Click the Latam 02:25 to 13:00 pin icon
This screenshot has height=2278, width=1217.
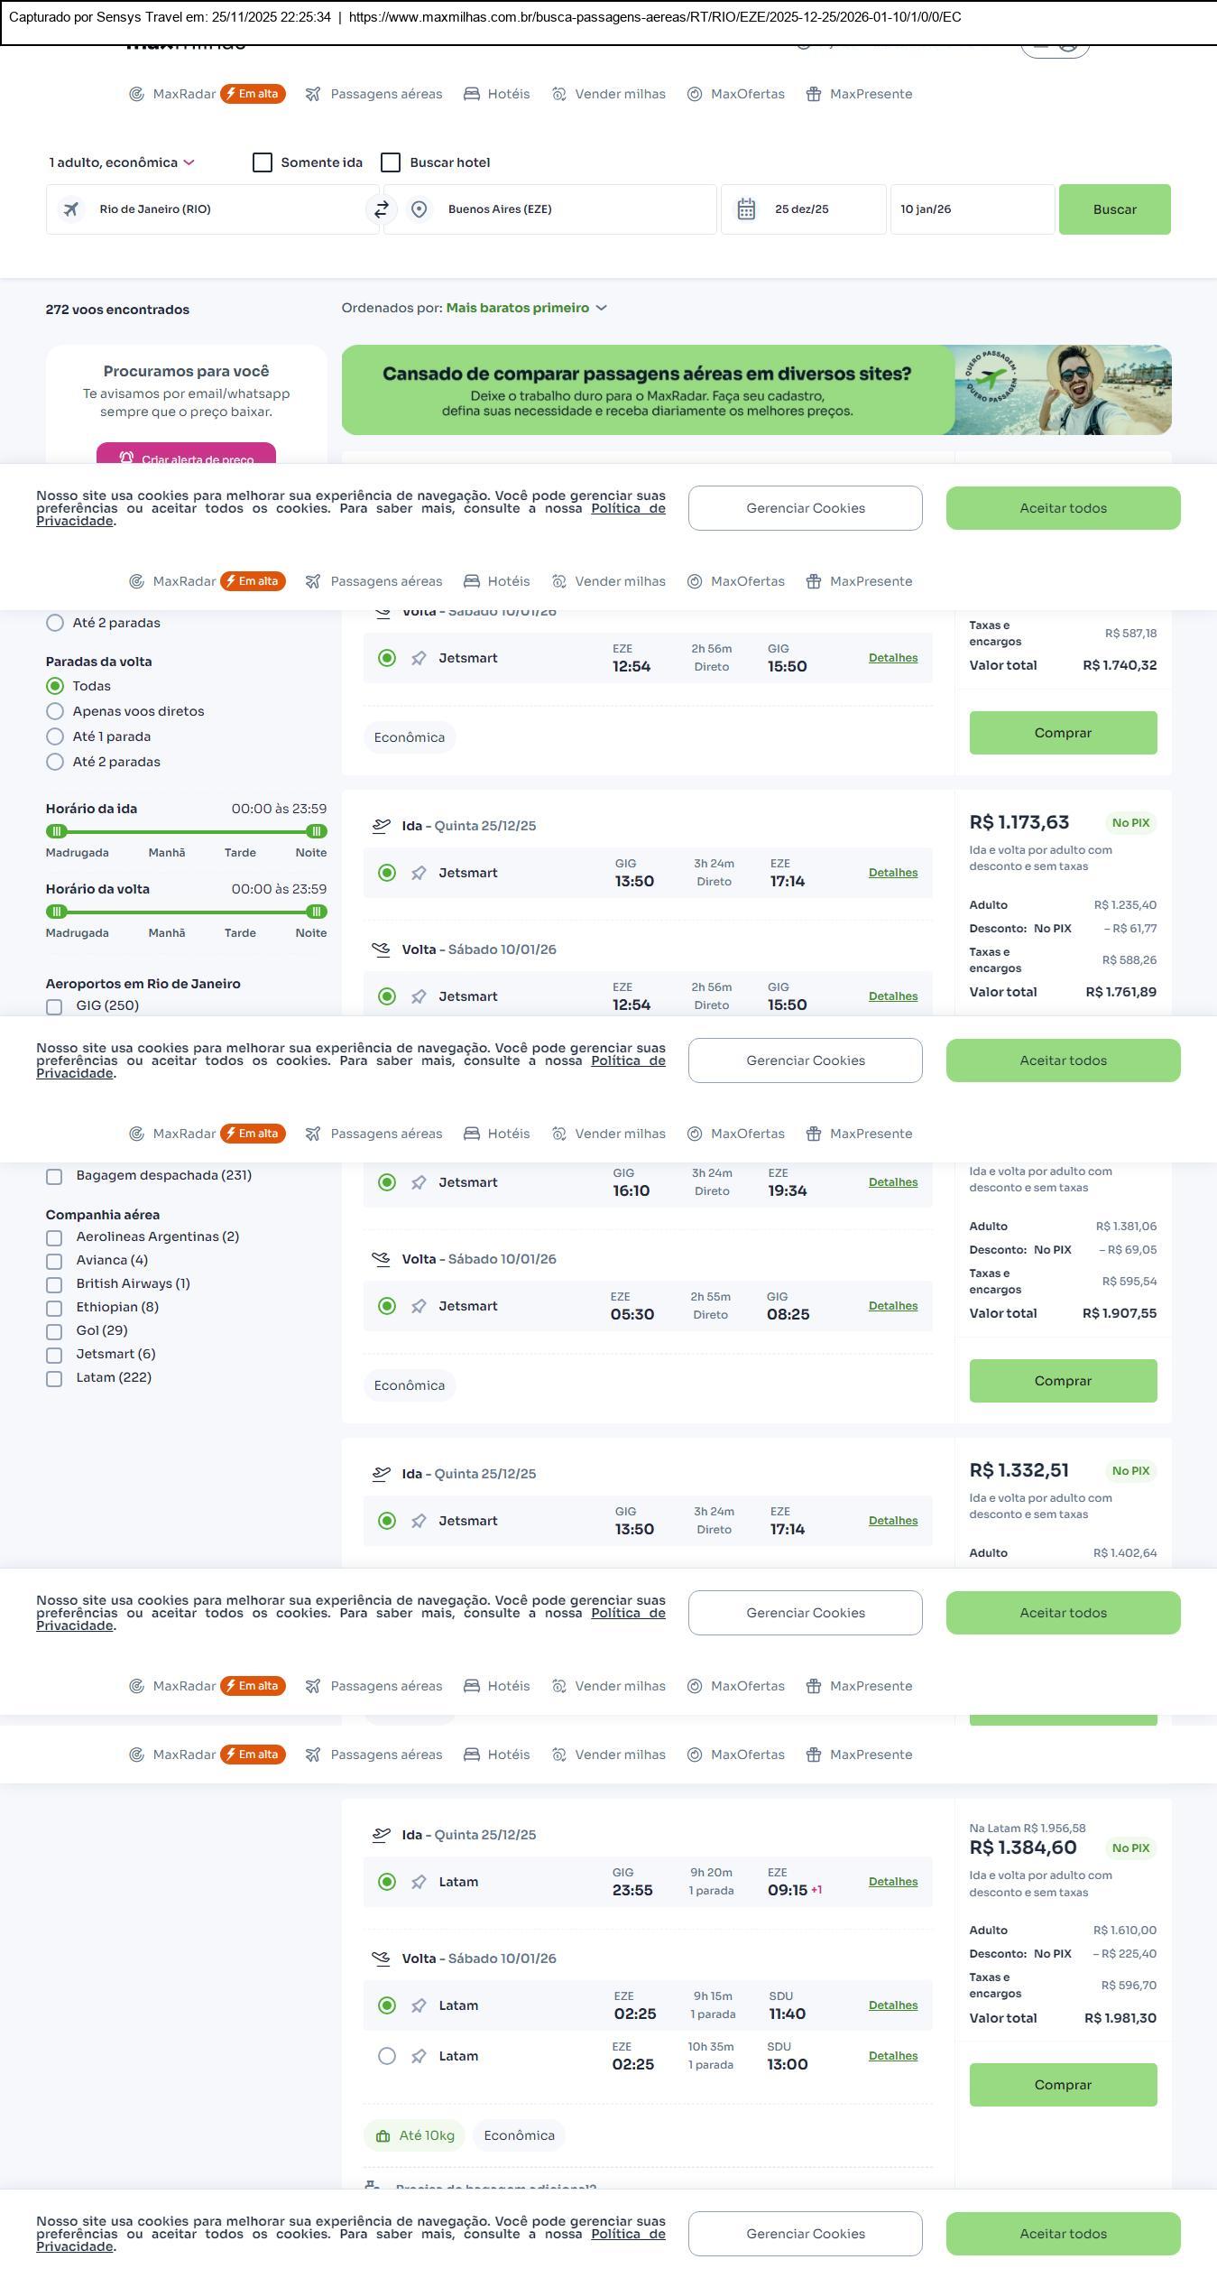[419, 2056]
